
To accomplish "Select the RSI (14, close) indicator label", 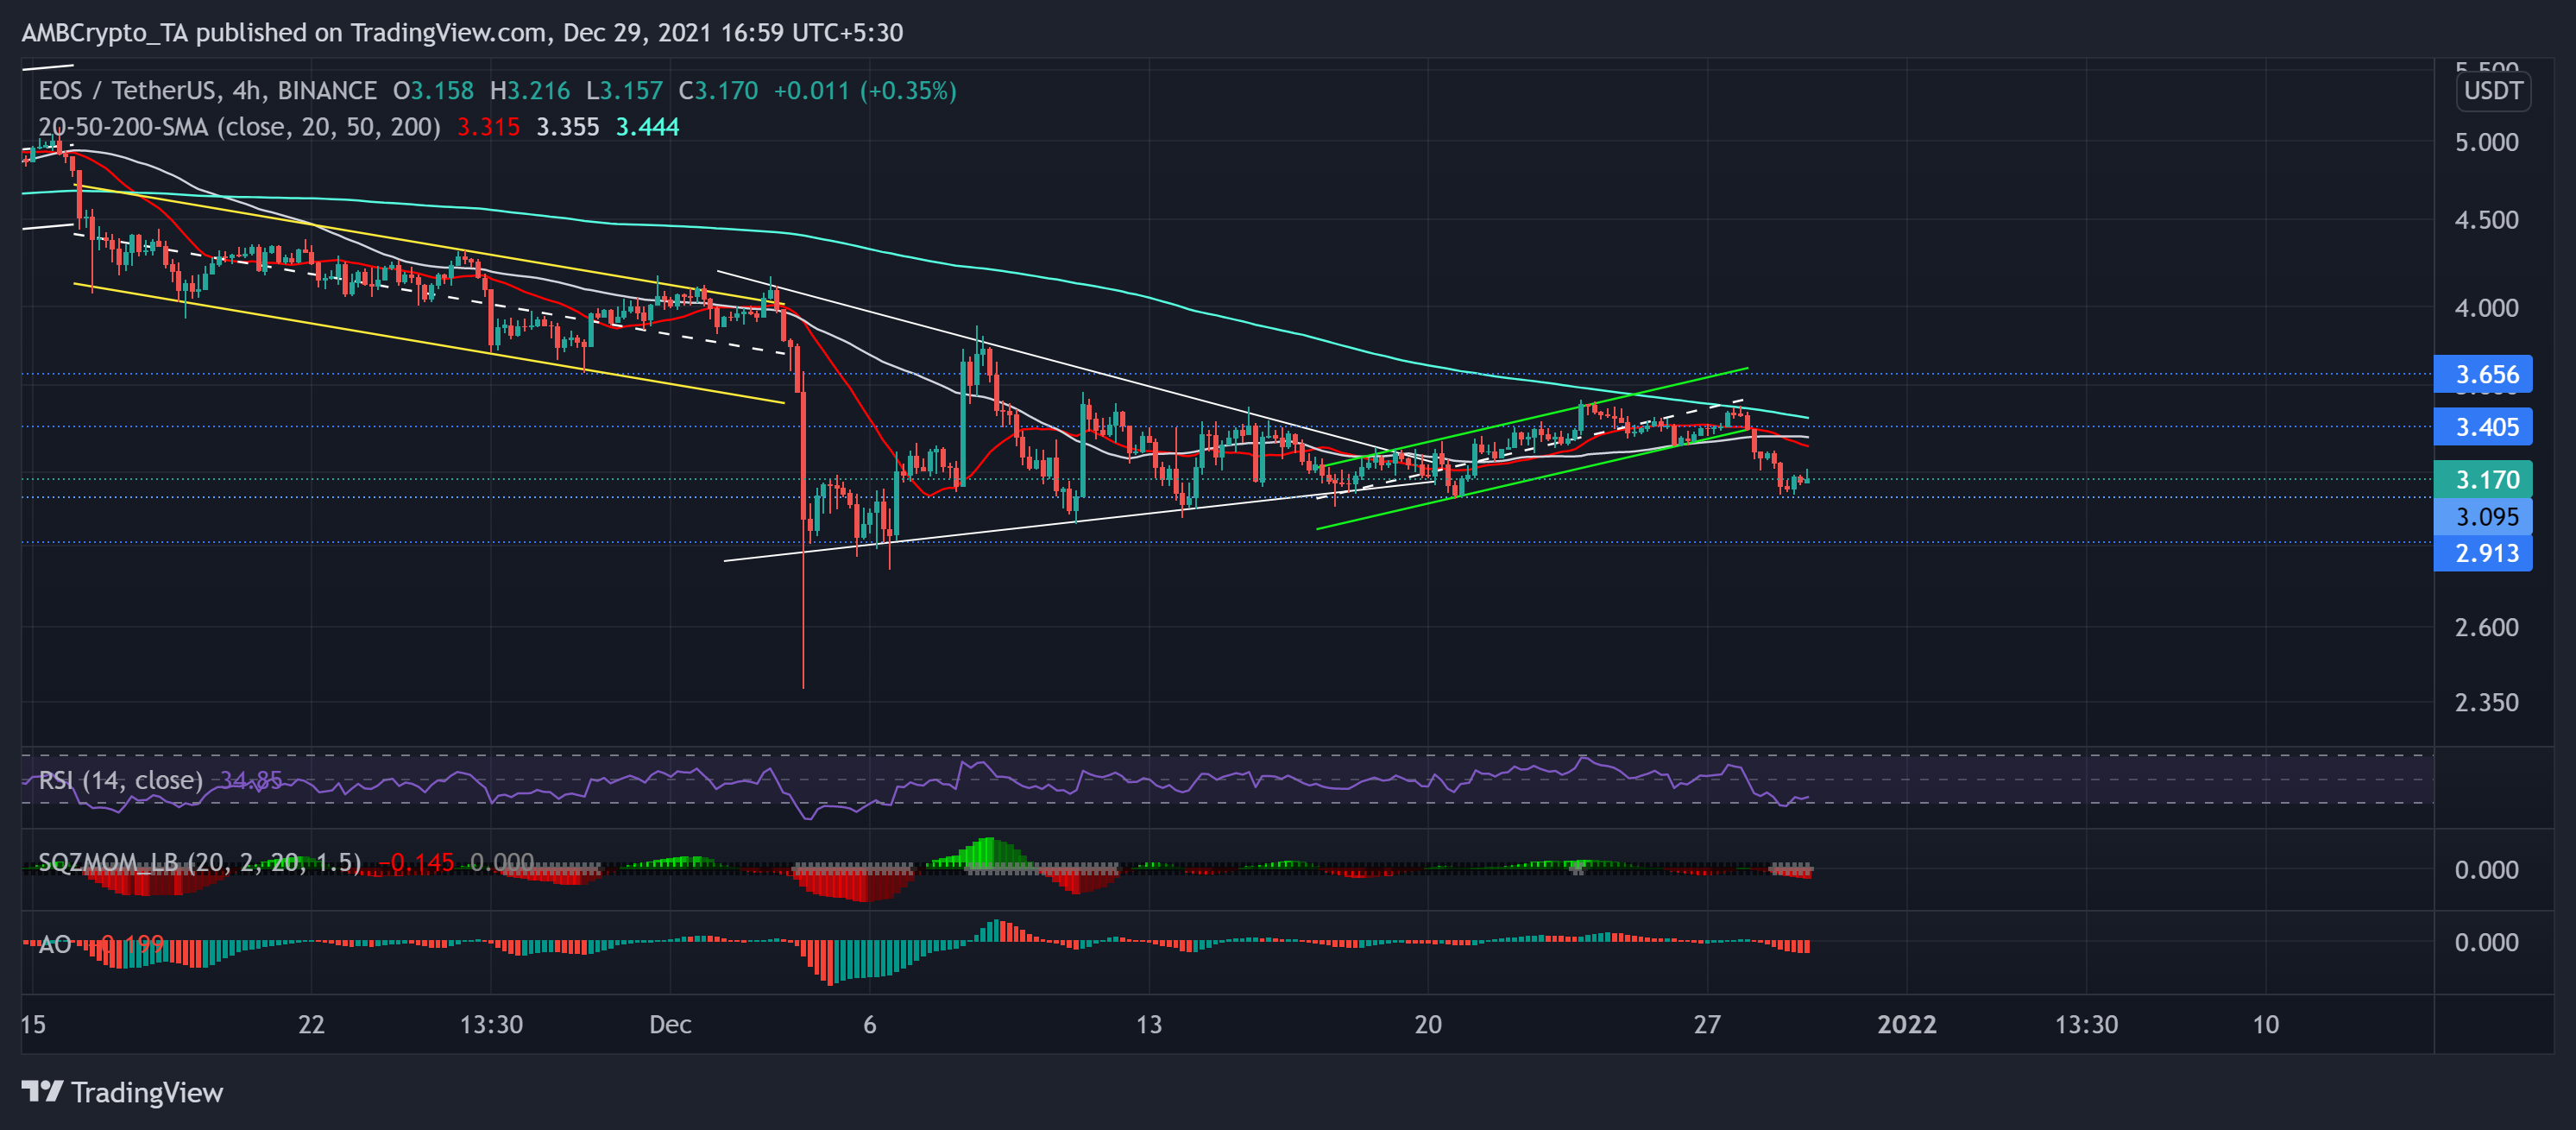I will [x=120, y=780].
